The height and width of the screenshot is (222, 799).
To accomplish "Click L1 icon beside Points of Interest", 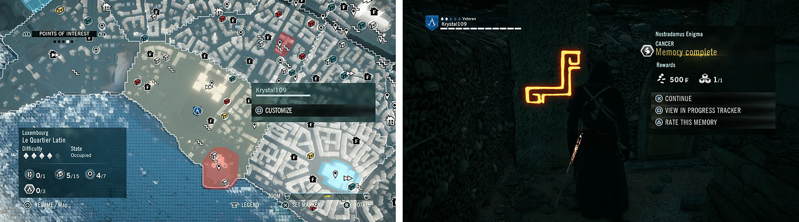I will click(x=26, y=34).
